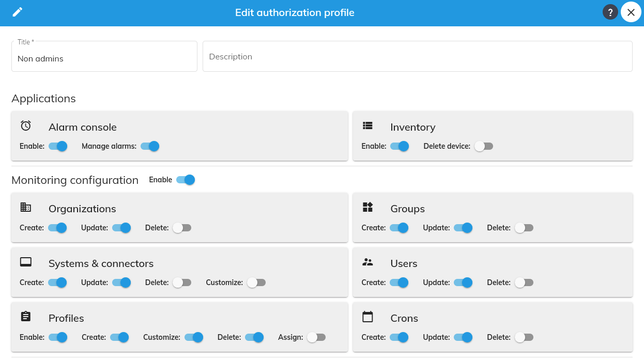644x361 pixels.
Task: Enable Delete device toggle in Inventory
Action: pyautogui.click(x=484, y=146)
